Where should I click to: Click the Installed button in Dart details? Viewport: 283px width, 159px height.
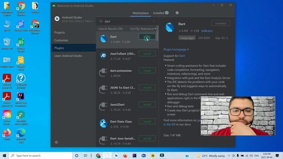(220, 23)
